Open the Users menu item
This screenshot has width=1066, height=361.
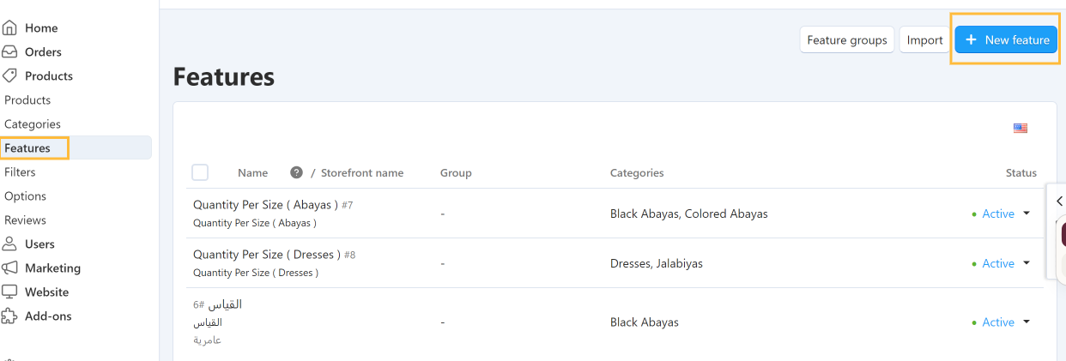(x=39, y=244)
